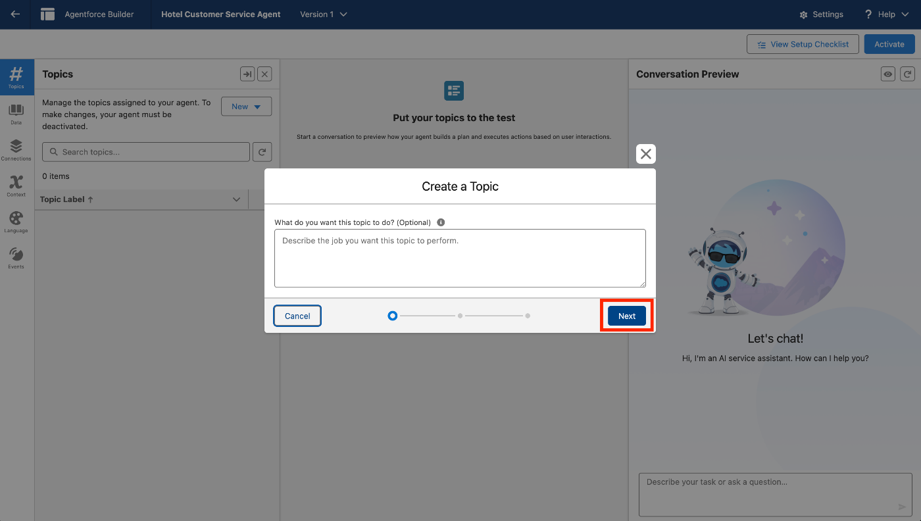Viewport: 921px width, 521px height.
Task: Open the Context sidebar tab
Action: [x=16, y=186]
